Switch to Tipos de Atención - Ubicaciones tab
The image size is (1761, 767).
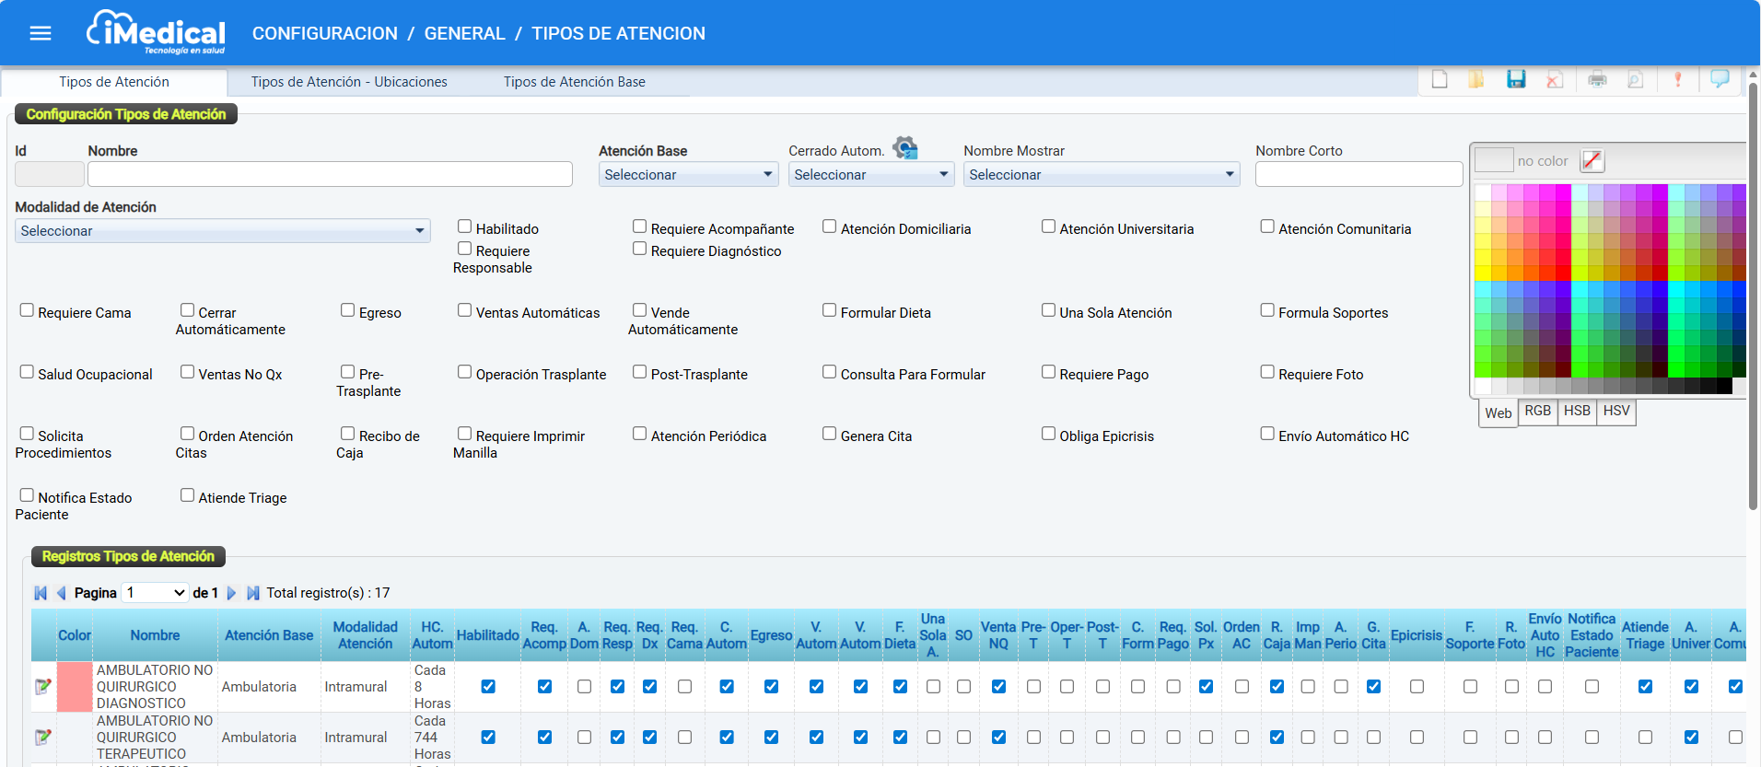point(349,82)
